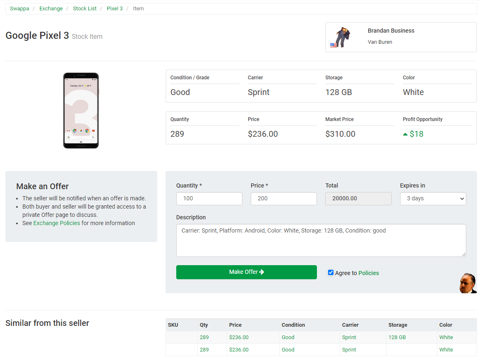Viewport: 482px width, 361px height.
Task: Click the description resize handle
Action: tap(463, 254)
